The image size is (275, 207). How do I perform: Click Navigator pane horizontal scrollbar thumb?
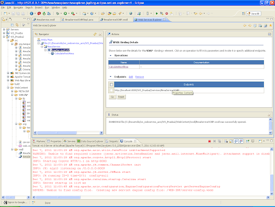[57, 133]
